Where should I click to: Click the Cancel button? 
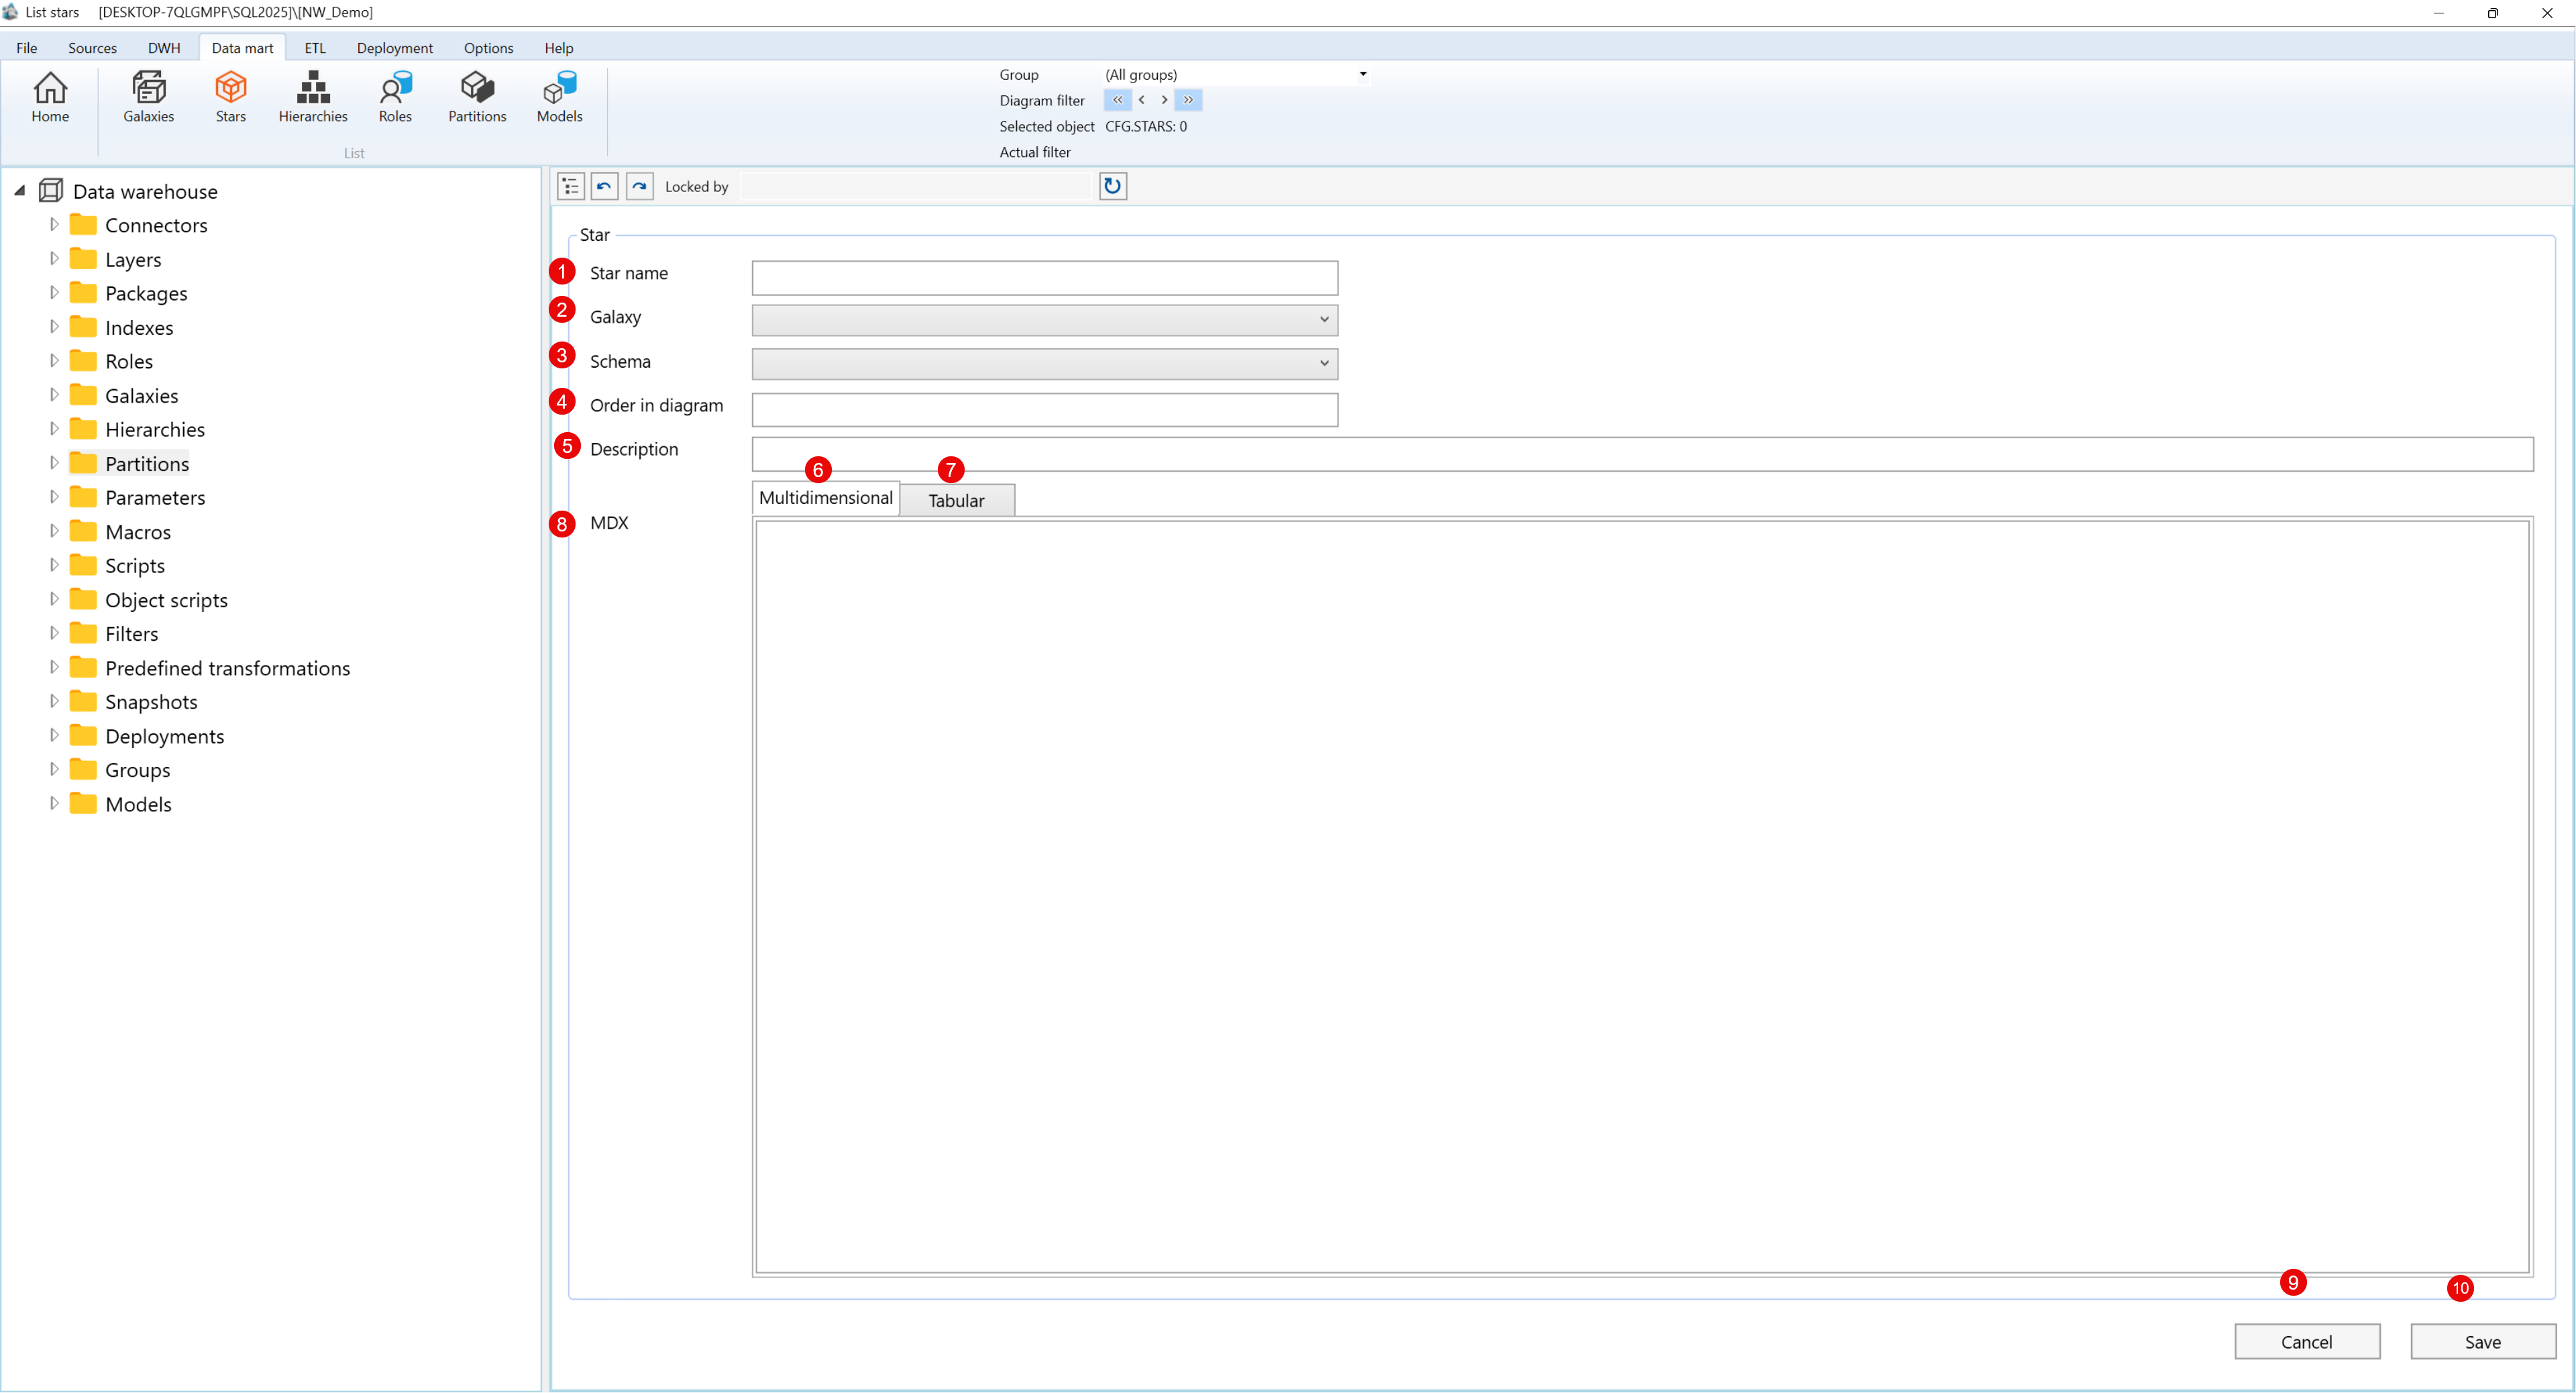point(2306,1342)
